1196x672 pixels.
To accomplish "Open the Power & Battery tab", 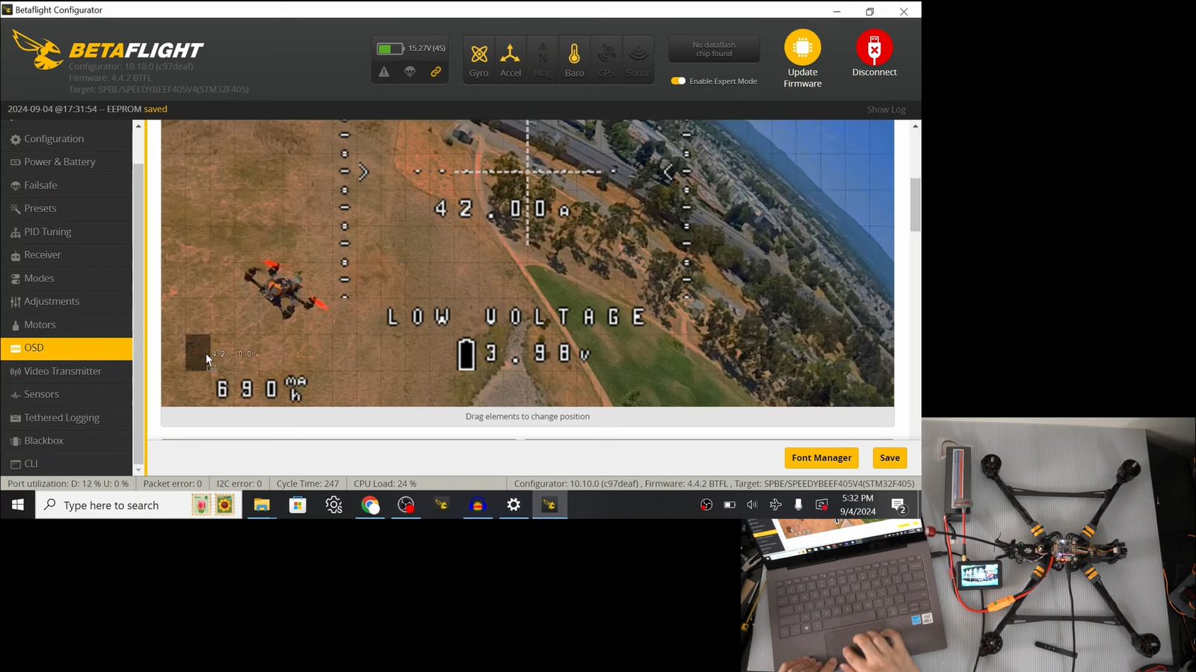I will point(67,162).
